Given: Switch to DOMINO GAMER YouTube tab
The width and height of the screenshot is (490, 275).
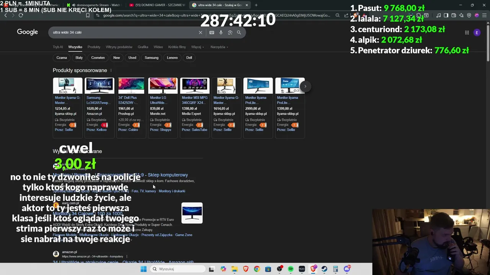Looking at the screenshot, I should pos(157,5).
